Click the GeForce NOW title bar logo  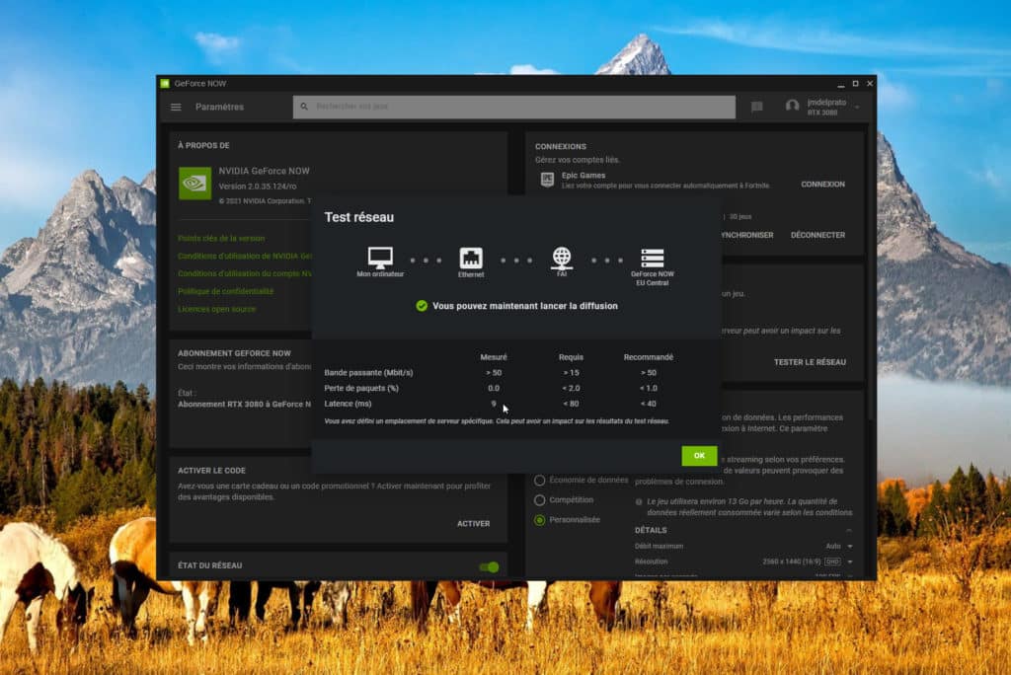coord(165,83)
